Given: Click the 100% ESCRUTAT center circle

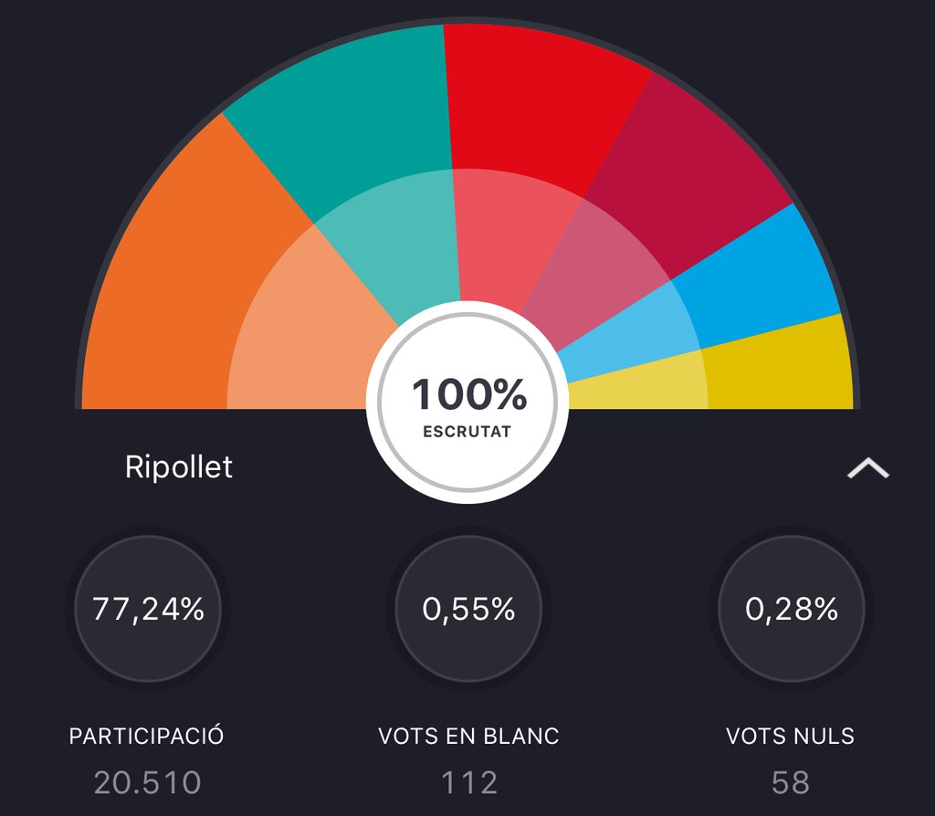Looking at the screenshot, I should coord(467,404).
